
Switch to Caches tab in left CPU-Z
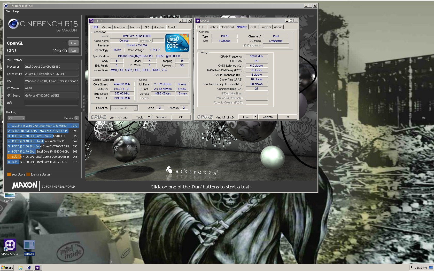(x=106, y=27)
